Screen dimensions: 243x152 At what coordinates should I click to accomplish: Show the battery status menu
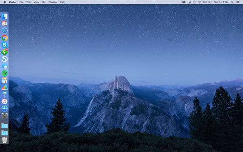click(207, 2)
